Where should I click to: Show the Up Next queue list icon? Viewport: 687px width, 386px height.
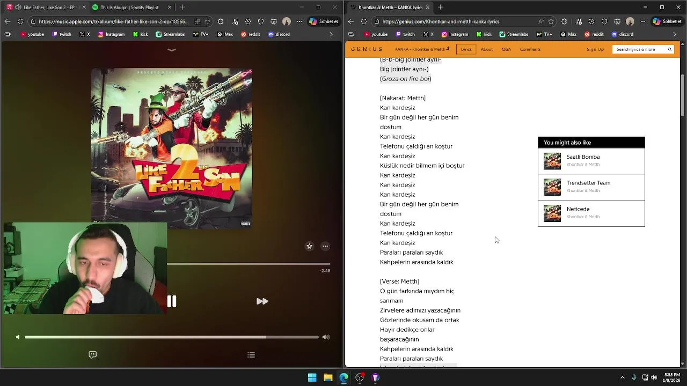(x=251, y=355)
